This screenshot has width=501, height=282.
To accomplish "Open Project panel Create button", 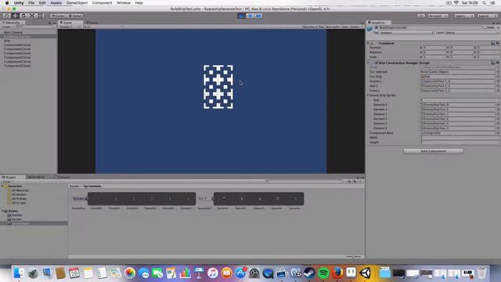I will pyautogui.click(x=8, y=181).
